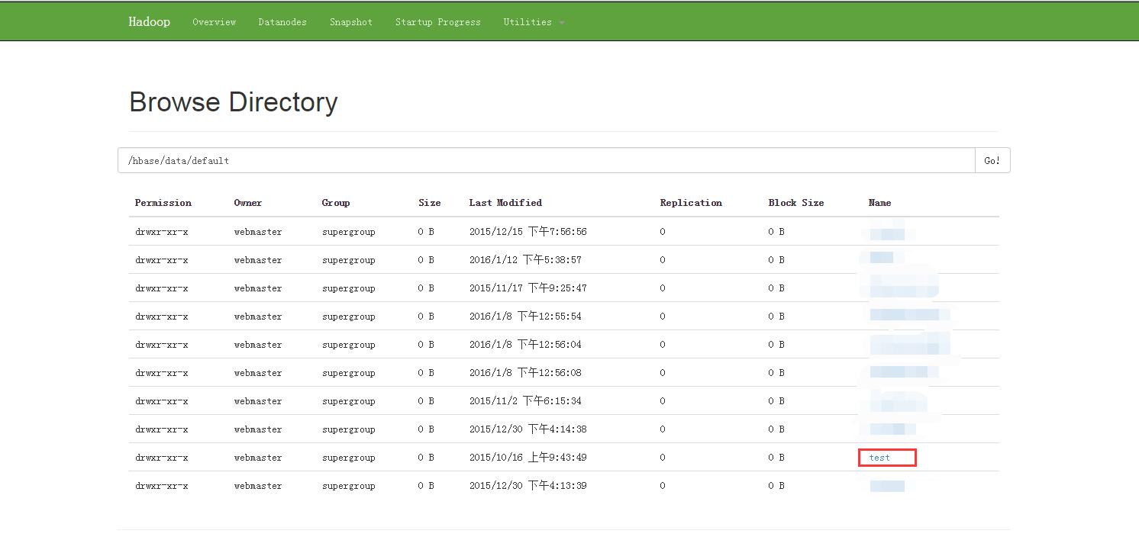Select the date 2016/1/8 下午12:55:54

[x=525, y=317]
